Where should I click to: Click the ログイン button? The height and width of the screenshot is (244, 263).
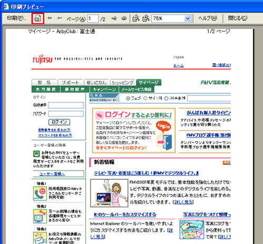[x=59, y=122]
